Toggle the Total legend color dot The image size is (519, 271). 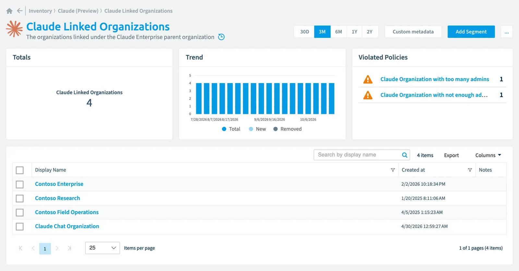tap(224, 129)
